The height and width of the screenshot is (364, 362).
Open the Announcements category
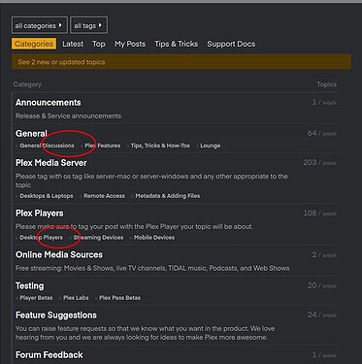pos(49,103)
